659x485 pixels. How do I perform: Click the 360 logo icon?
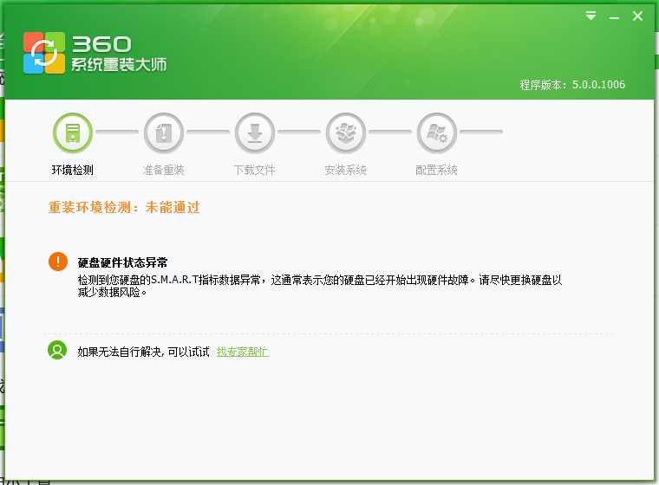click(x=44, y=53)
